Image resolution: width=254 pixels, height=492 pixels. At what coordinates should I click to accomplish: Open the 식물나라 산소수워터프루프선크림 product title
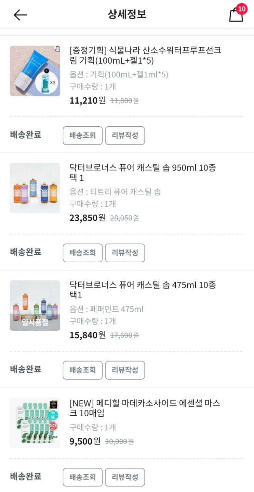(145, 55)
